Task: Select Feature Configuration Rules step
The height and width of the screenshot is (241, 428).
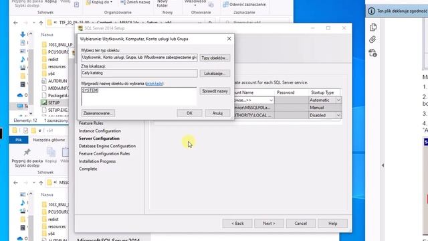Action: 104,153
